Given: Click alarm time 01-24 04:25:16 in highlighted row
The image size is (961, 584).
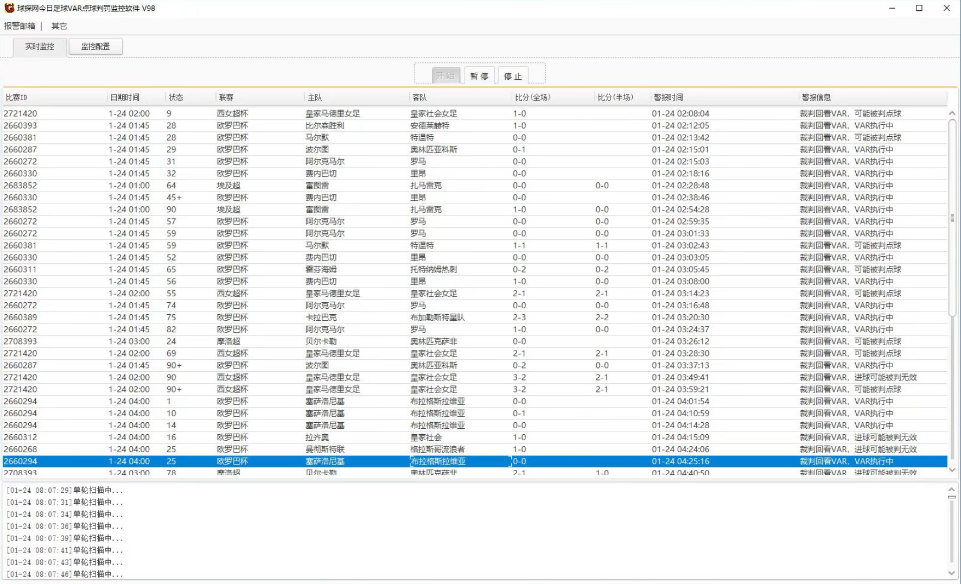Looking at the screenshot, I should click(680, 461).
